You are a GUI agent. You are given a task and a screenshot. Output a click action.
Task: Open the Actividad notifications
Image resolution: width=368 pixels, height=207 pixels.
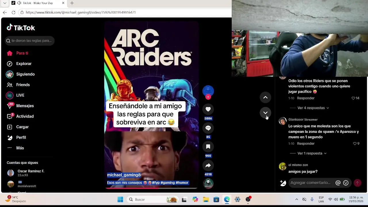point(20,116)
